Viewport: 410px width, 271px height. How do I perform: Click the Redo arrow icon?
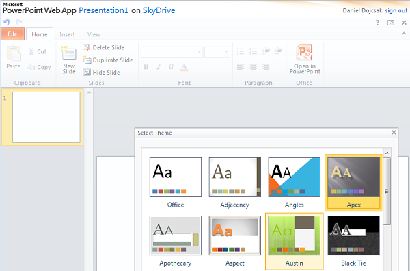pyautogui.click(x=19, y=23)
